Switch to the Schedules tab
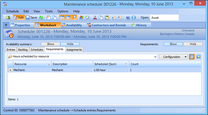This screenshot has width=208, height=115. coord(37,50)
